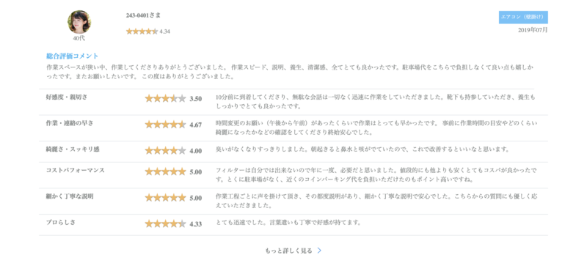Click the 3.50 stars for 好感度・親切さ
Viewport: 587px width, 266px height.
point(166,99)
